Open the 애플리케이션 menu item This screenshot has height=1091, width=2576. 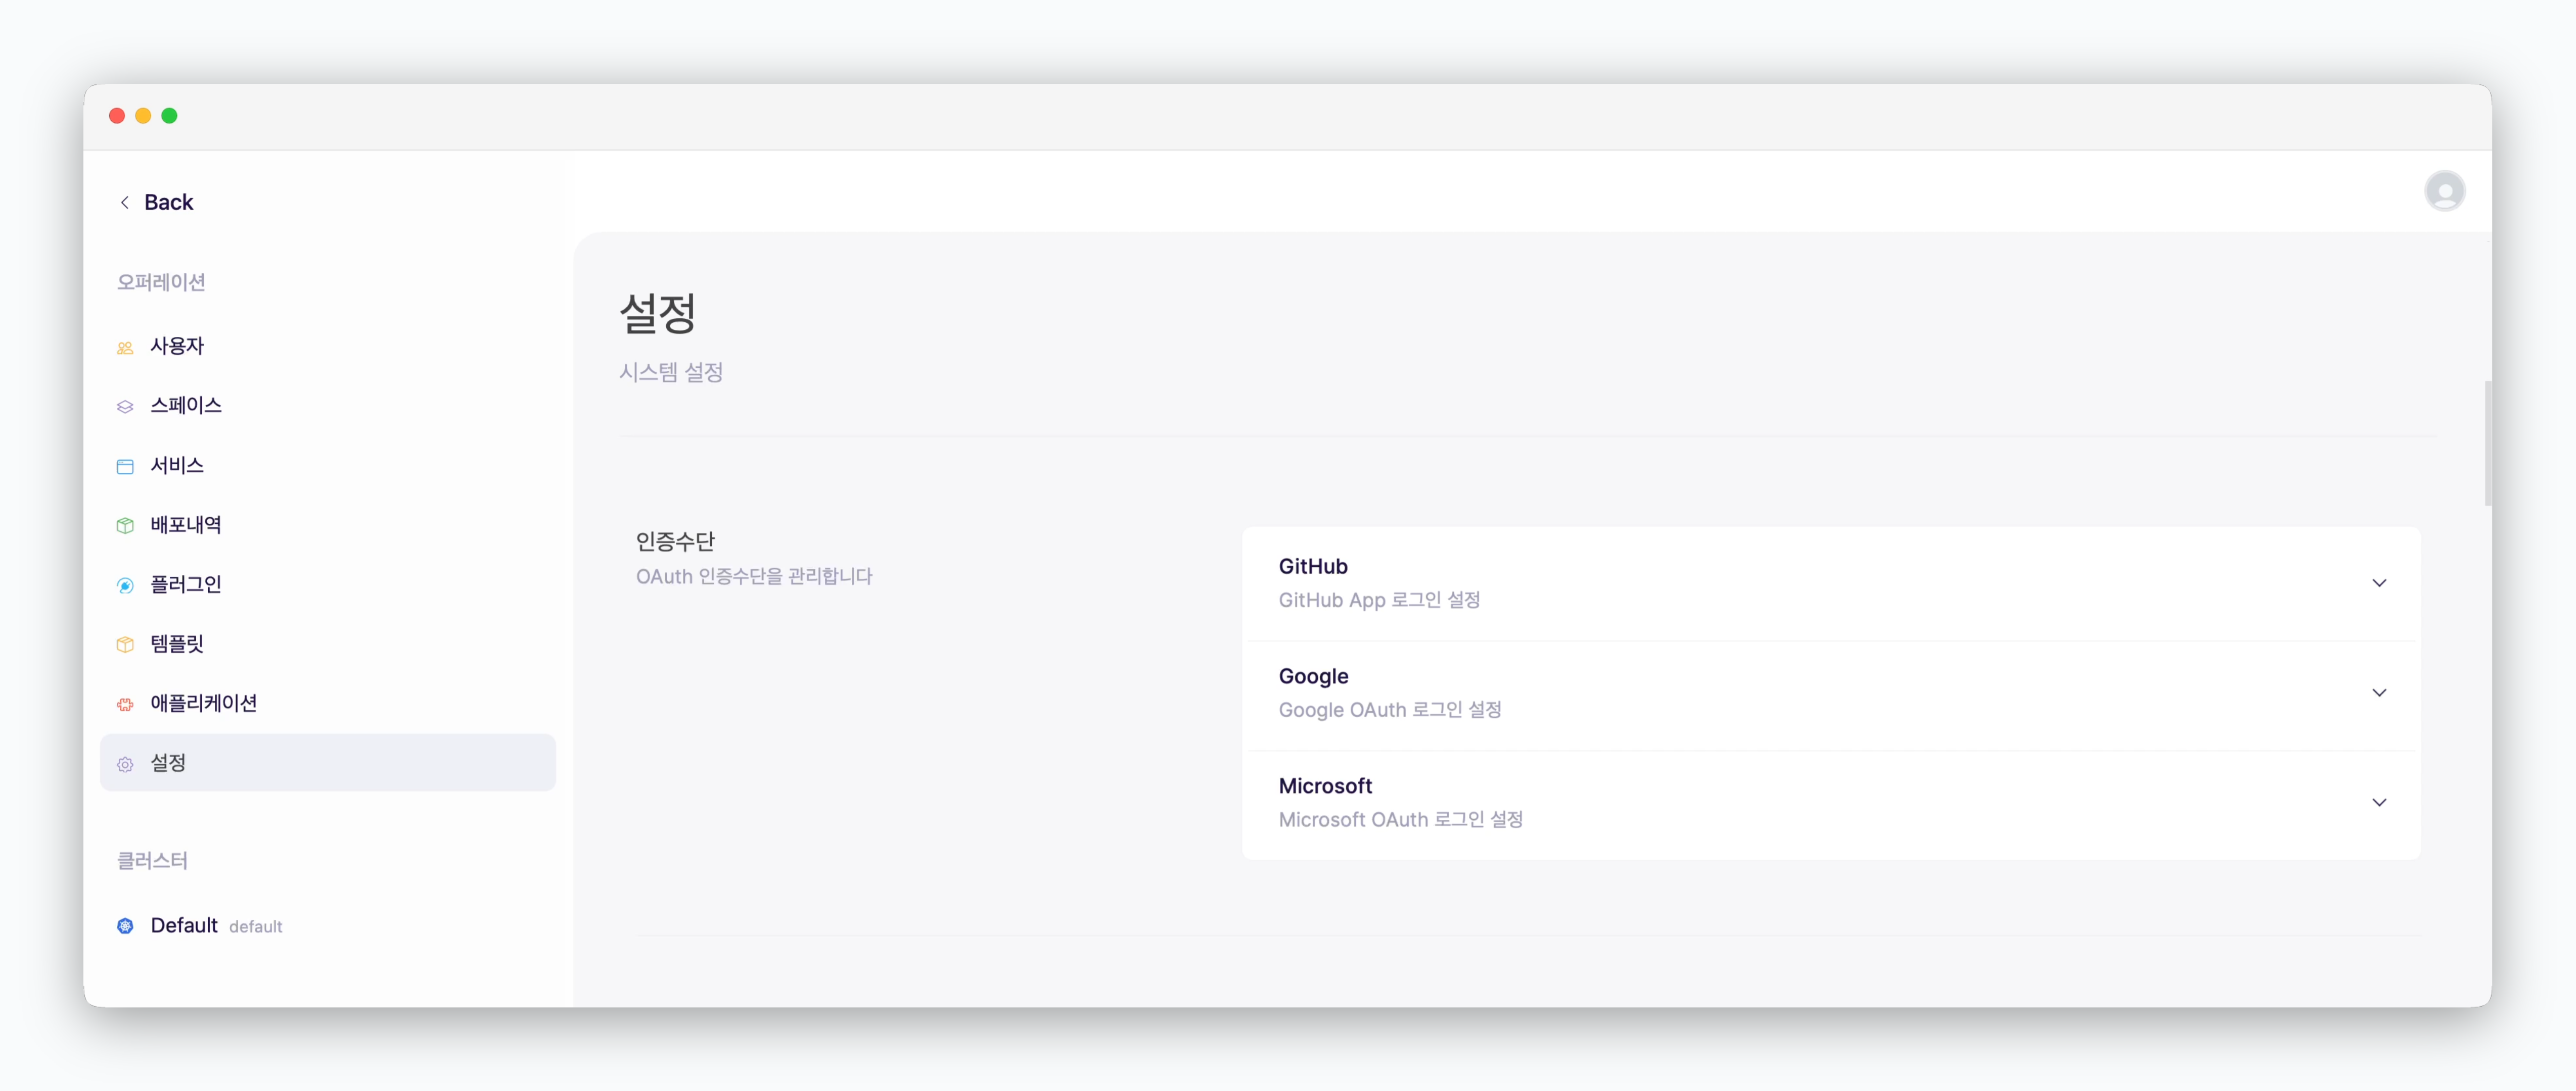click(x=328, y=704)
